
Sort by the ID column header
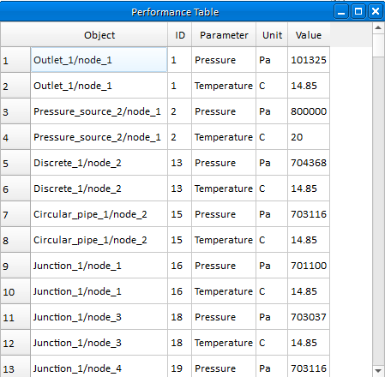180,35
